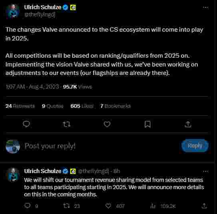Open comments on the reply tweet
This screenshot has width=217, height=214.
[x=27, y=206]
